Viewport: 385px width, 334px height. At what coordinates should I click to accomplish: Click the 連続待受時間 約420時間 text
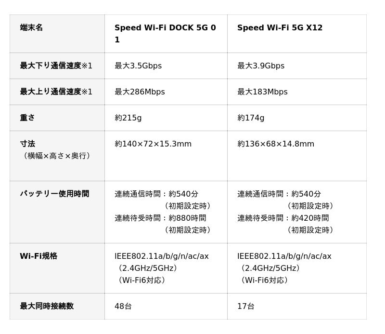coord(283,218)
